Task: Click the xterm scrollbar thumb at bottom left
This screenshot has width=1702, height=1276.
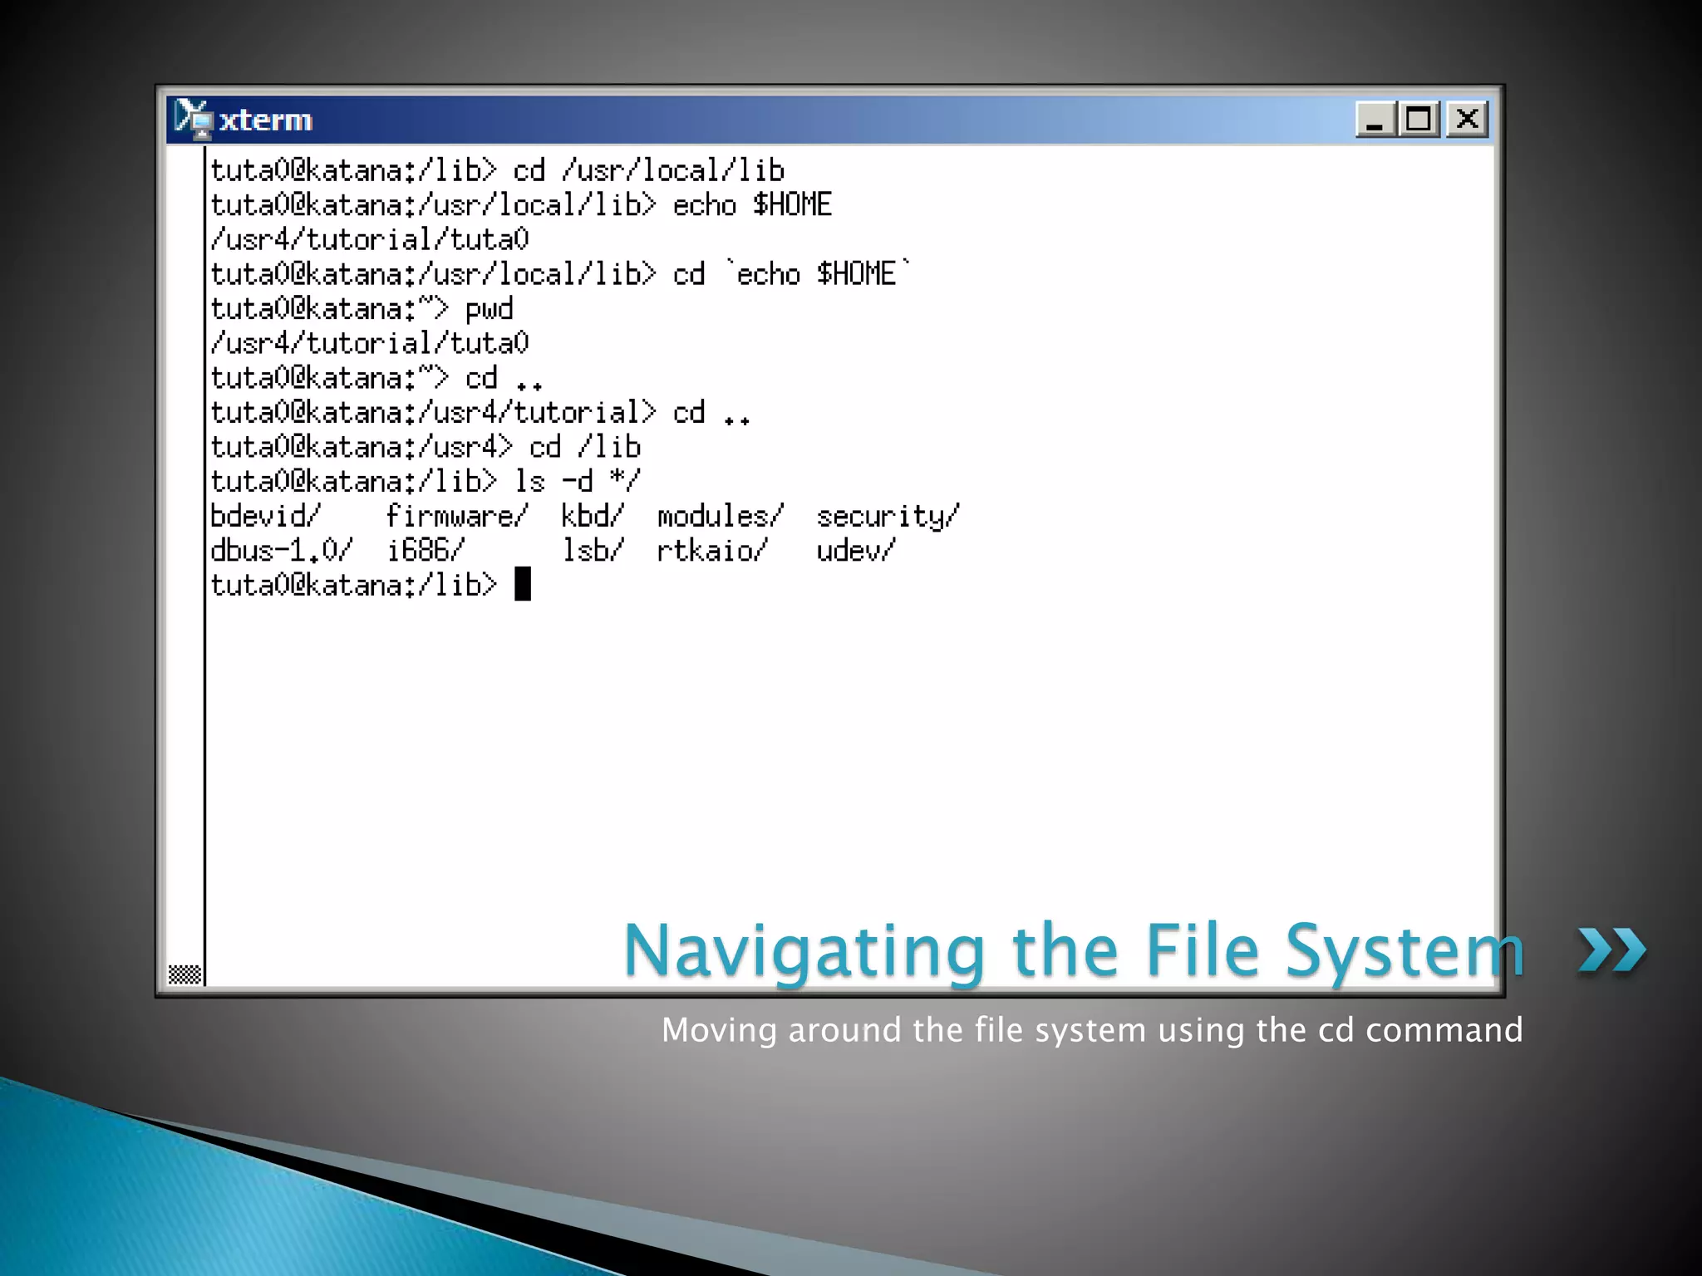Action: coord(184,974)
